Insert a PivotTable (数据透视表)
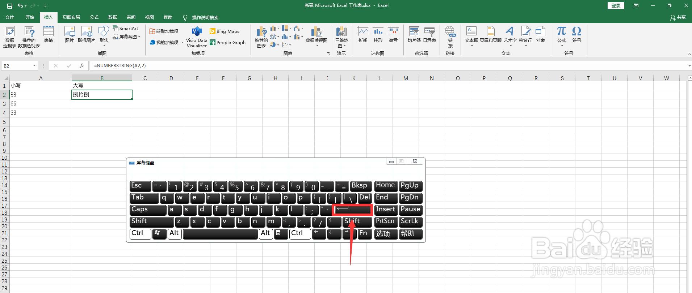The image size is (692, 293). pos(10,37)
